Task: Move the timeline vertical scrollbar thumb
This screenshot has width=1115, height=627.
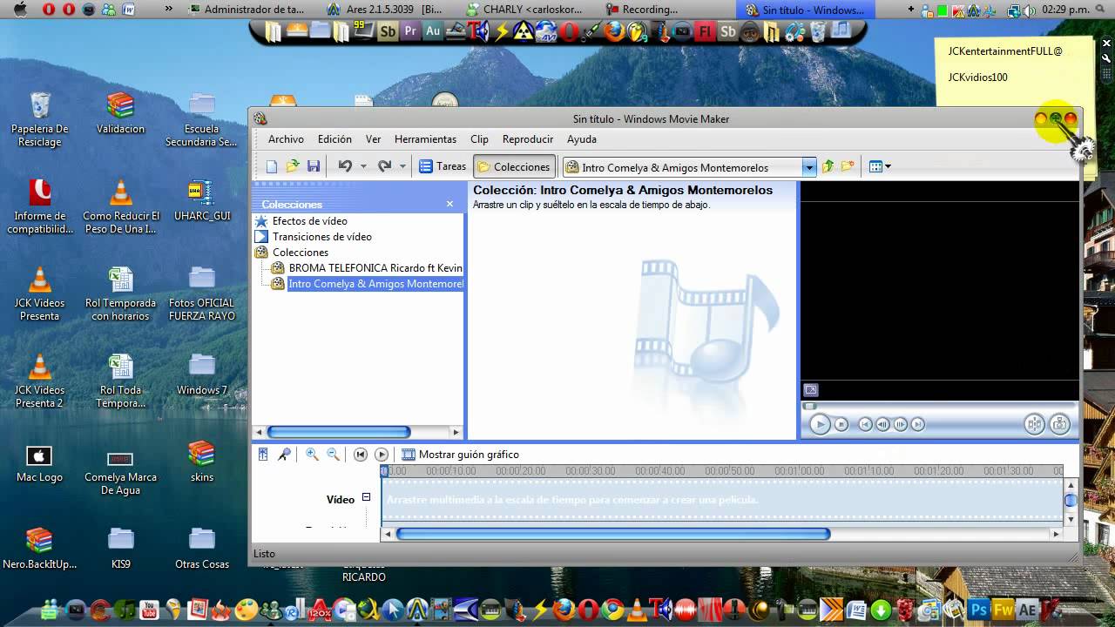Action: [1071, 500]
